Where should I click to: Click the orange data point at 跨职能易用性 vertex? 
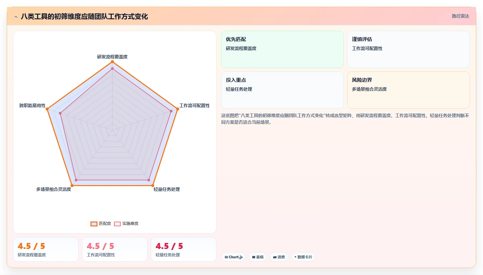(47, 109)
